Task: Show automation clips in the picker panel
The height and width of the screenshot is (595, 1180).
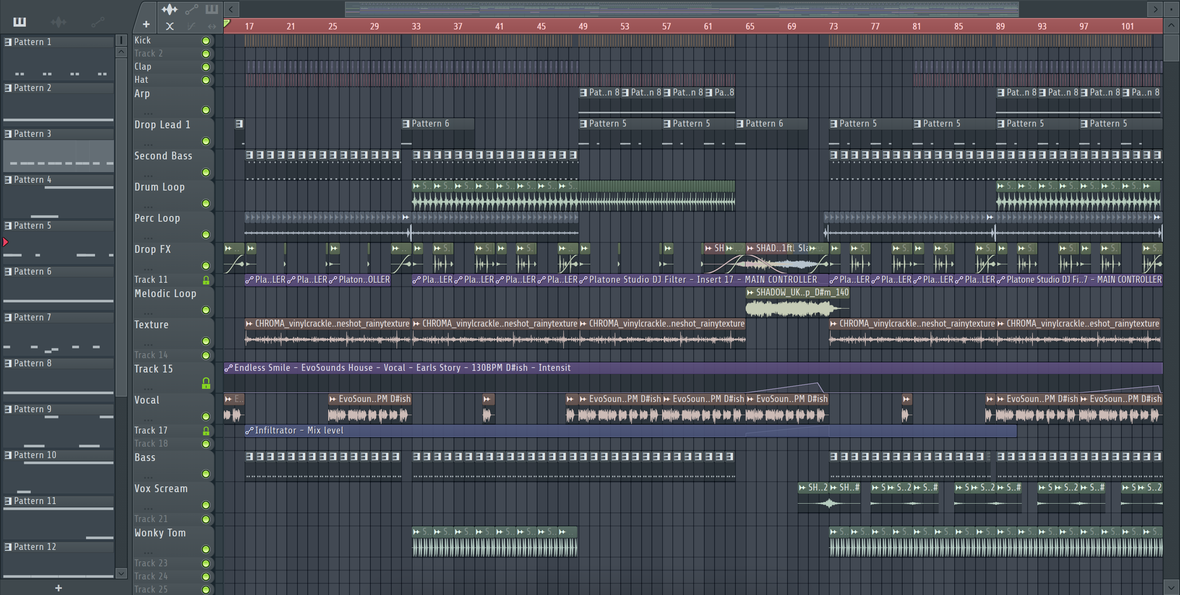Action: [98, 22]
